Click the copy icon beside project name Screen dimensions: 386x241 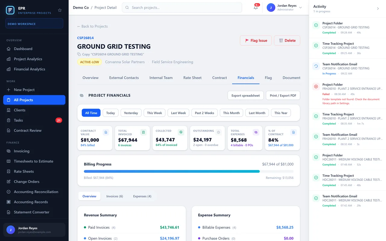[x=79, y=54]
